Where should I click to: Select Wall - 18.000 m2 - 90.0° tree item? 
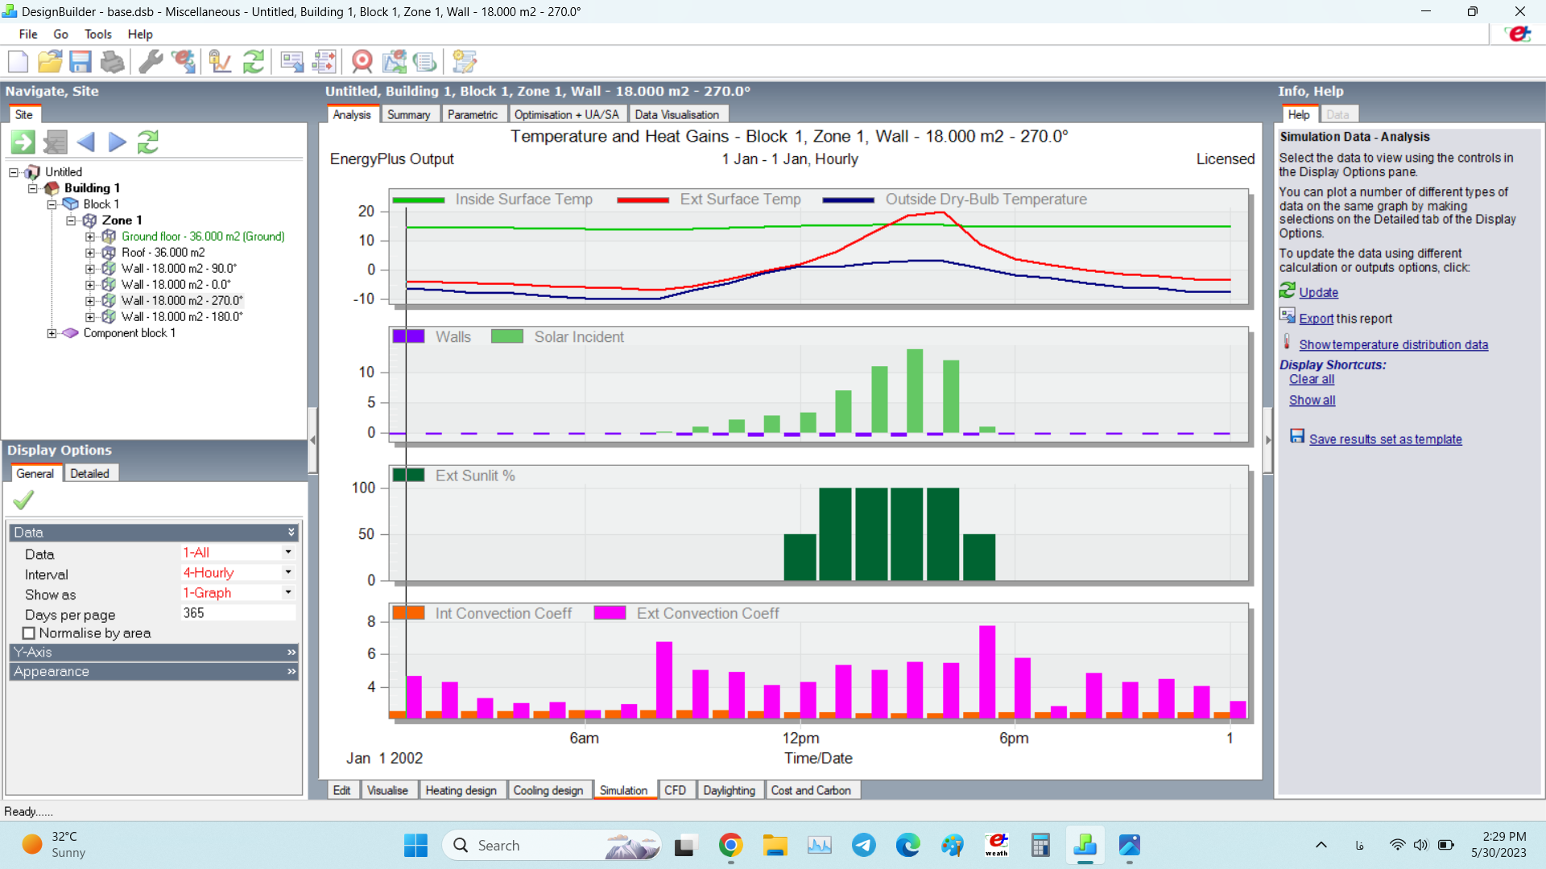coord(179,269)
